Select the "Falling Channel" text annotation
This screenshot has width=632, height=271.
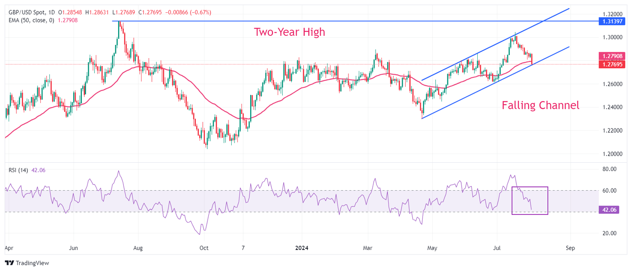click(540, 105)
